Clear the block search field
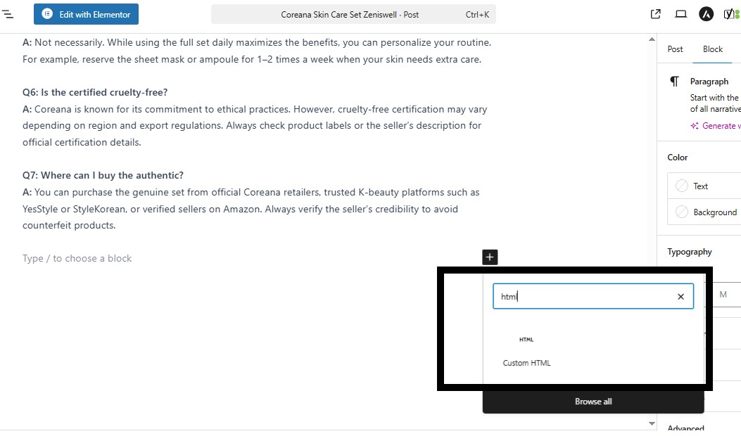This screenshot has height=436, width=741. pos(680,297)
